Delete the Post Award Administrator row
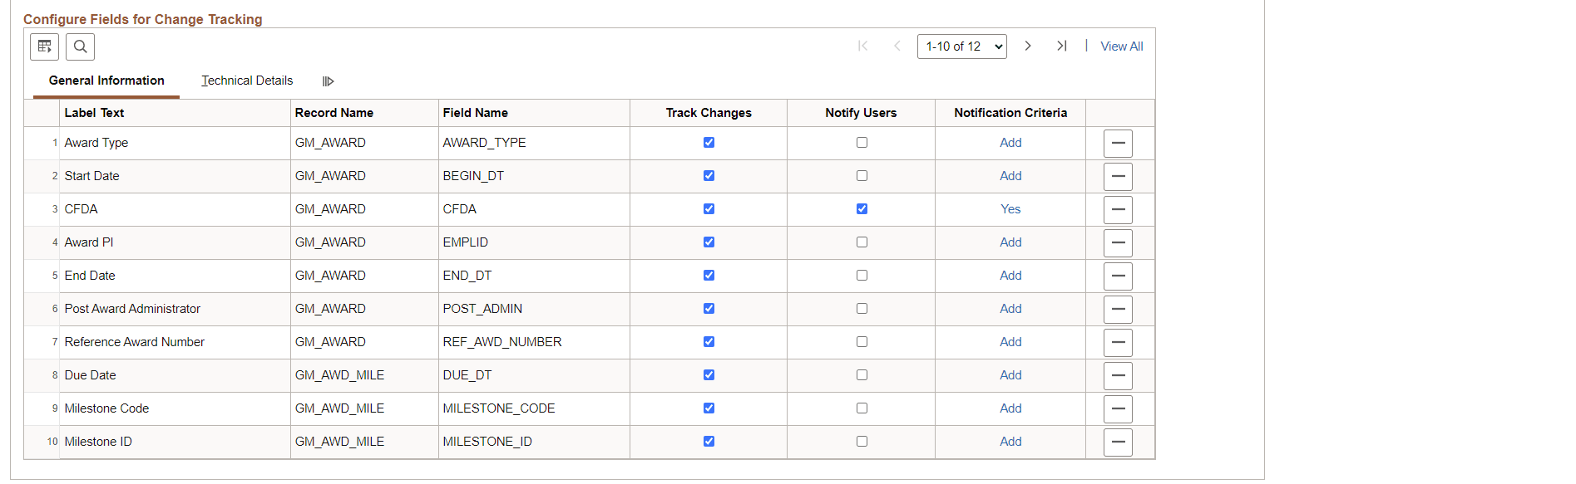The width and height of the screenshot is (1576, 484). [x=1118, y=310]
